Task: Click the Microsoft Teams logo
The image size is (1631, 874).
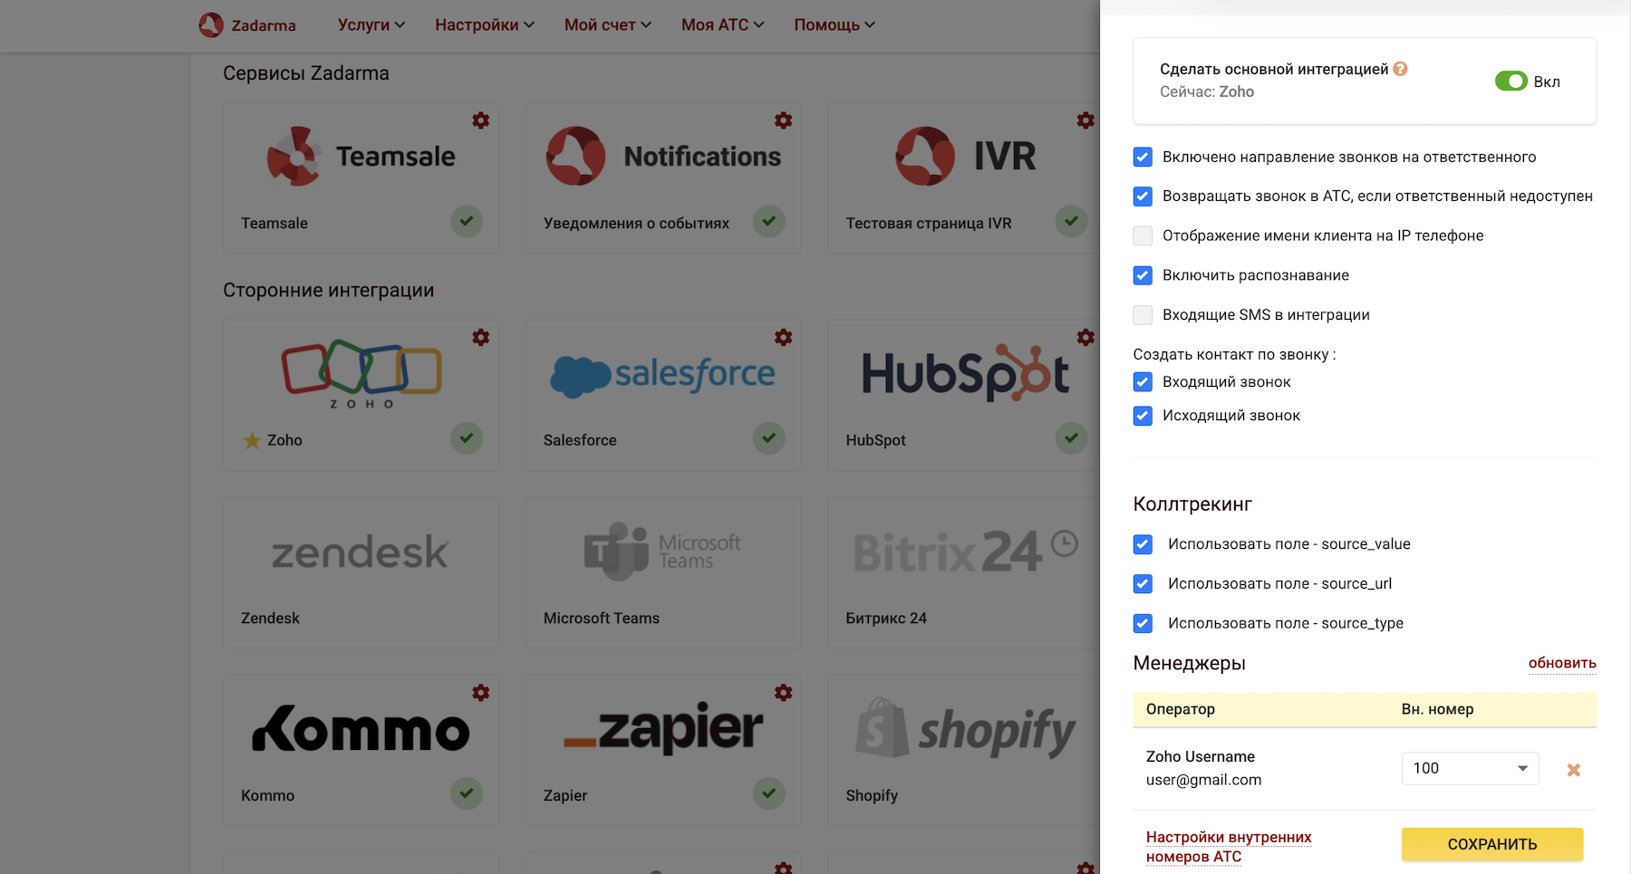Action: pos(662,551)
